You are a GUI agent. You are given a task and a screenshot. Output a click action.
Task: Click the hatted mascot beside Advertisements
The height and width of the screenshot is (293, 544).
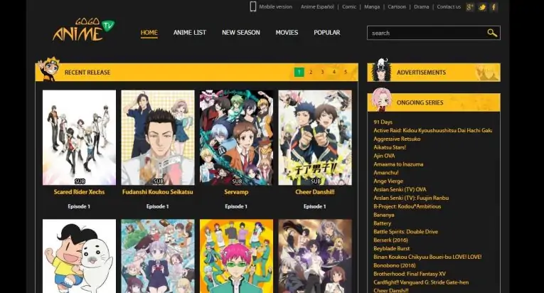click(x=381, y=70)
